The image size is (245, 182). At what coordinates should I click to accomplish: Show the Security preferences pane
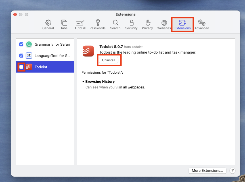tap(131, 25)
